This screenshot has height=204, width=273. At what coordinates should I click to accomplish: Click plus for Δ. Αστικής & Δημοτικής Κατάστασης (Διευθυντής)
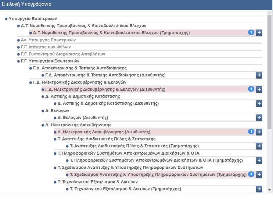259,104
